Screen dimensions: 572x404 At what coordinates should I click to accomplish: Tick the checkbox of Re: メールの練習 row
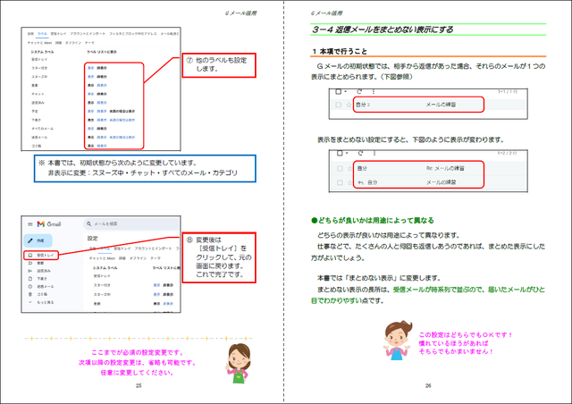(340, 169)
